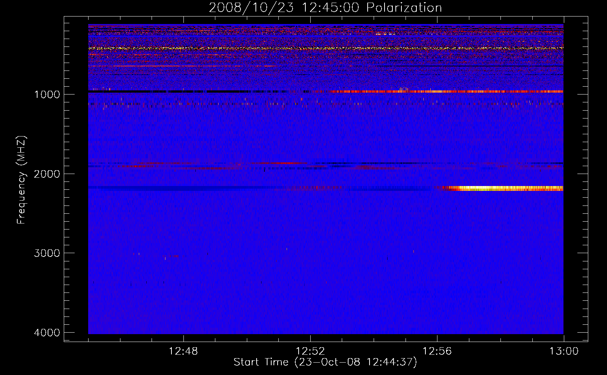This screenshot has width=607, height=375.
Task: Click the 13:00 time tick label
Action: point(564,351)
